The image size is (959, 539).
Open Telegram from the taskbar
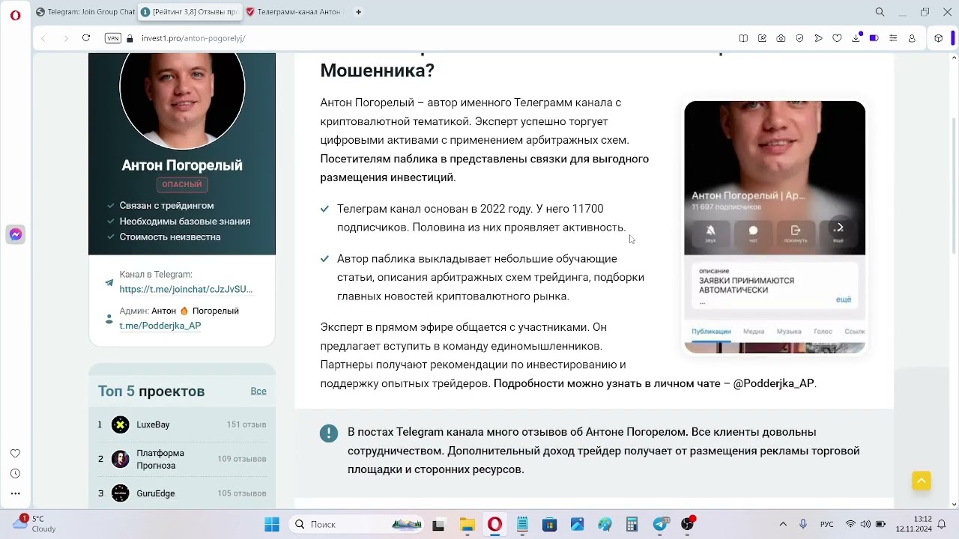tap(660, 524)
